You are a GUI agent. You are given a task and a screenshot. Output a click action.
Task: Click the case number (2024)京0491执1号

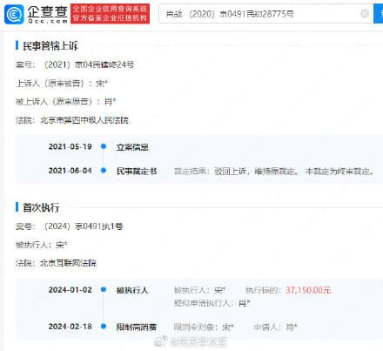pyautogui.click(x=83, y=226)
